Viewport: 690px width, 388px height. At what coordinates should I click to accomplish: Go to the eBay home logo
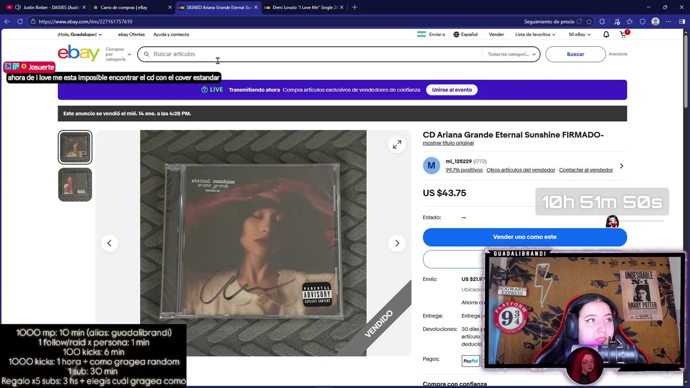click(x=79, y=53)
